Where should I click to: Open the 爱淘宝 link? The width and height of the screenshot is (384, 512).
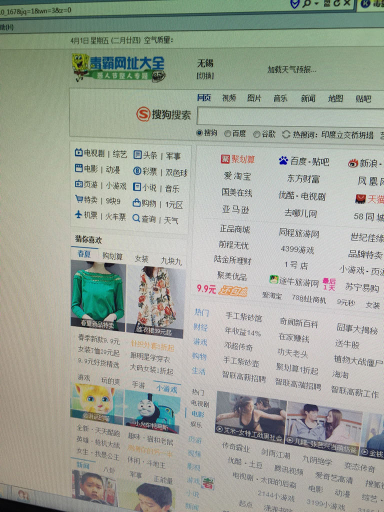237,176
